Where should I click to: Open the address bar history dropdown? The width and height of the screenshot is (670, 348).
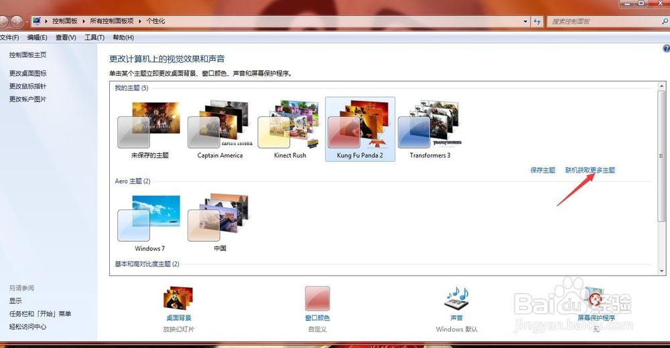point(525,21)
